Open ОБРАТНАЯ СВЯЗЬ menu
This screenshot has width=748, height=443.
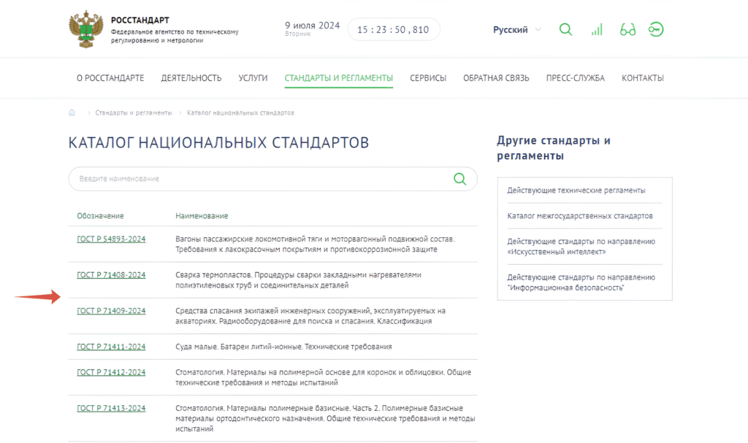496,78
